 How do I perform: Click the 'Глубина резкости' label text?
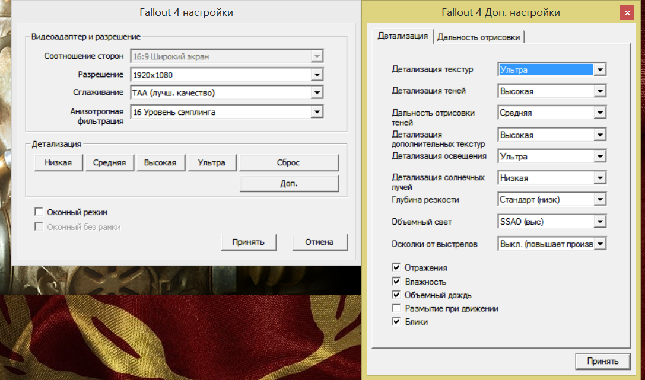coord(425,200)
